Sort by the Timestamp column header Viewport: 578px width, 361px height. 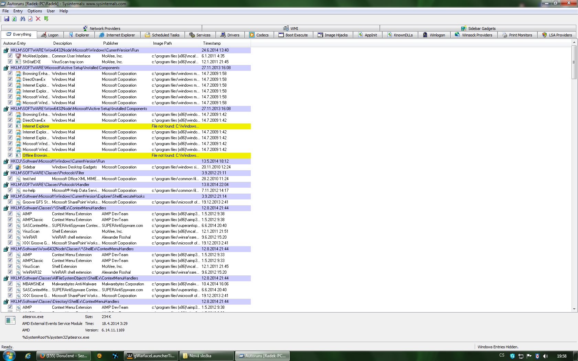pos(226,43)
